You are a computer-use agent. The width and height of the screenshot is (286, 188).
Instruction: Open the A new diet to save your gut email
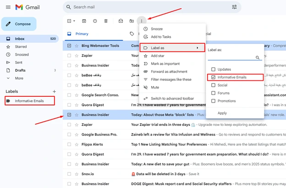pyautogui.click(x=174, y=164)
